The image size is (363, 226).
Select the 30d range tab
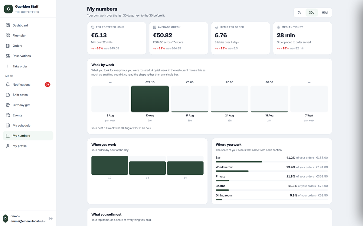(312, 13)
